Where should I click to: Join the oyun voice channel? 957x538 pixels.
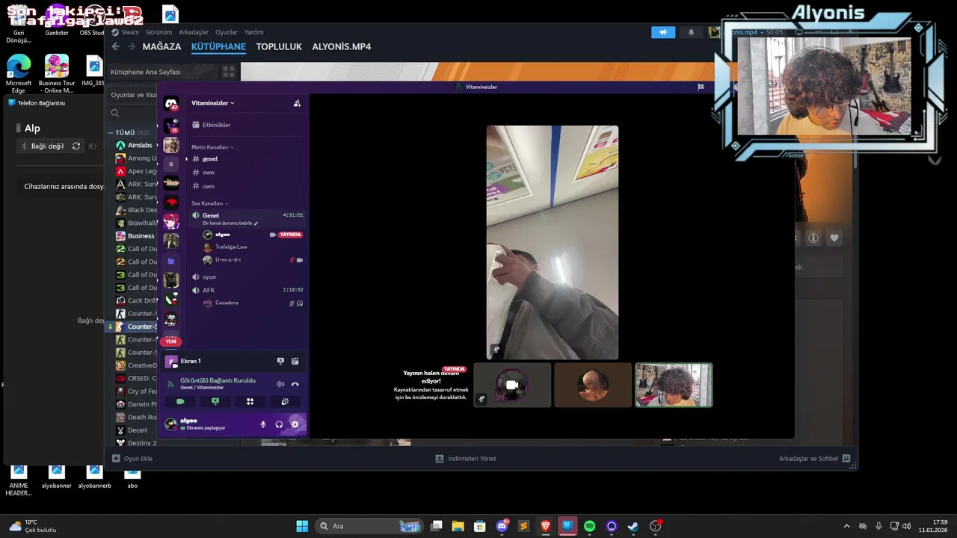click(209, 277)
